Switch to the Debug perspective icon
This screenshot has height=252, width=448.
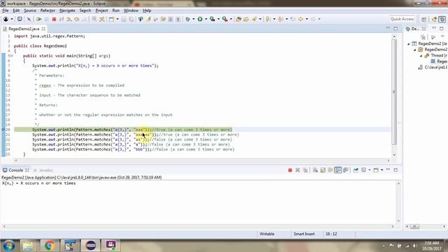coord(442,19)
